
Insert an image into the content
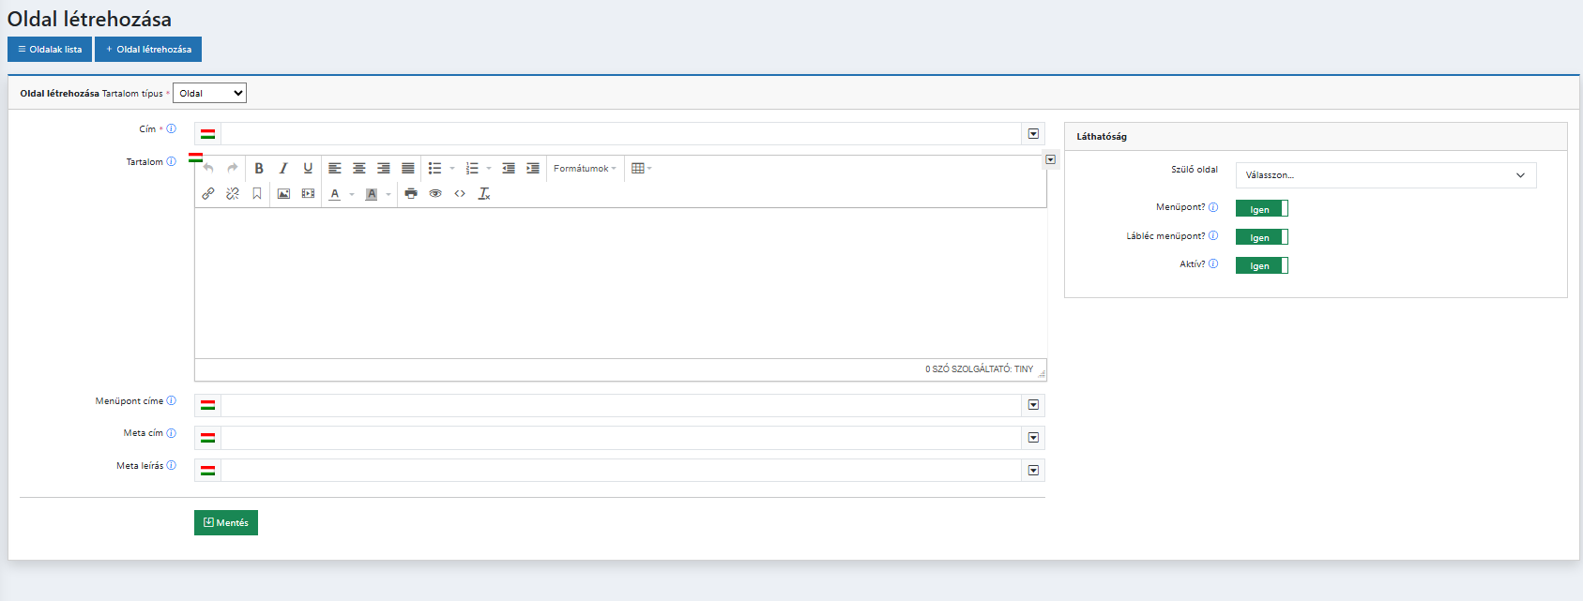(x=283, y=194)
